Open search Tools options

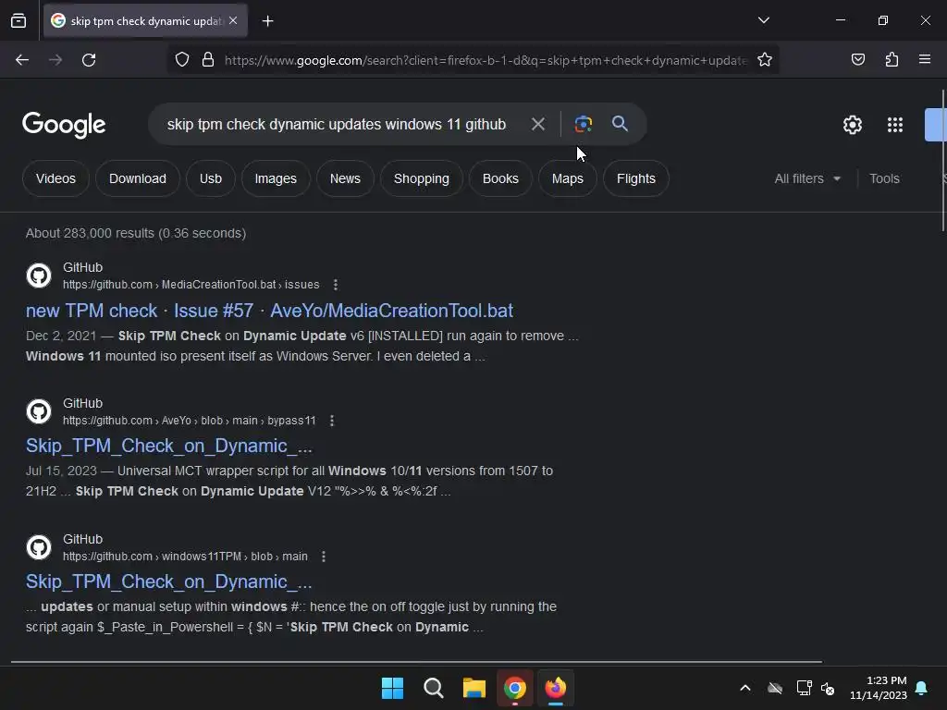coord(884,178)
